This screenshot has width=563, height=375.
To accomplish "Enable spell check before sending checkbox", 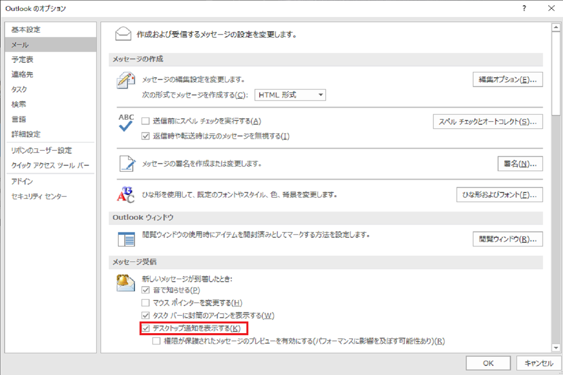I will point(145,121).
